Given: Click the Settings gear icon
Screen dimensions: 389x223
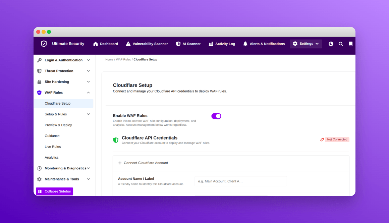Looking at the screenshot, I should pos(295,44).
